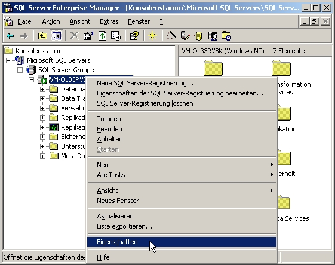Click the Forward arrow toolbar icon

click(24, 36)
